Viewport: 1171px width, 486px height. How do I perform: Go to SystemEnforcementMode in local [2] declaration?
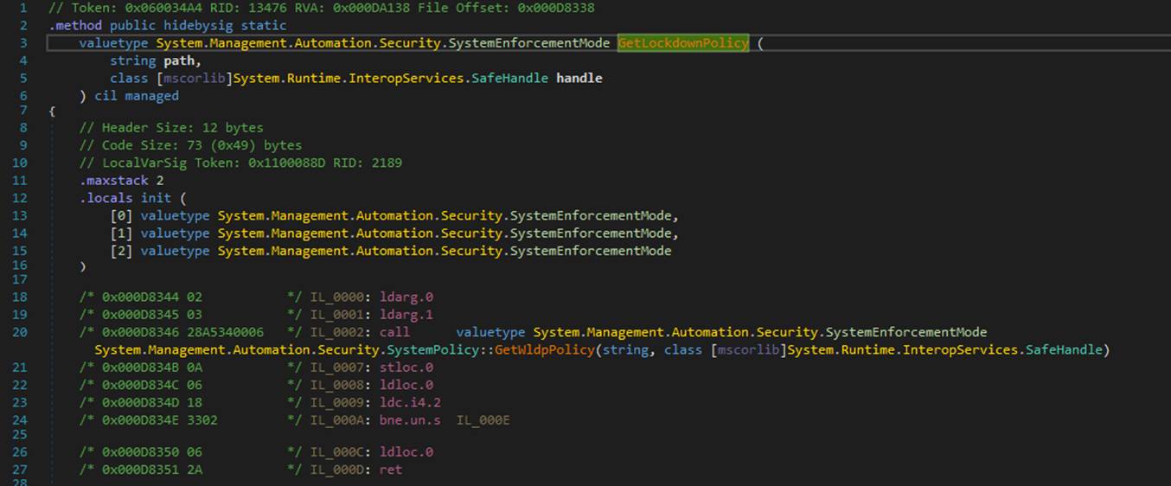(x=592, y=251)
